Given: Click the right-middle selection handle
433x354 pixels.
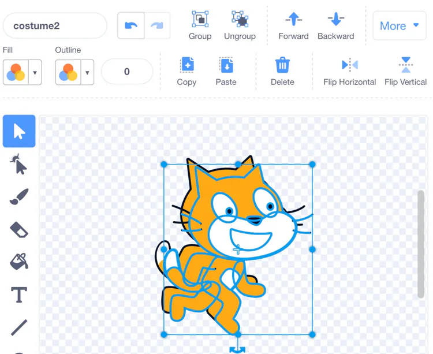Looking at the screenshot, I should [x=312, y=249].
